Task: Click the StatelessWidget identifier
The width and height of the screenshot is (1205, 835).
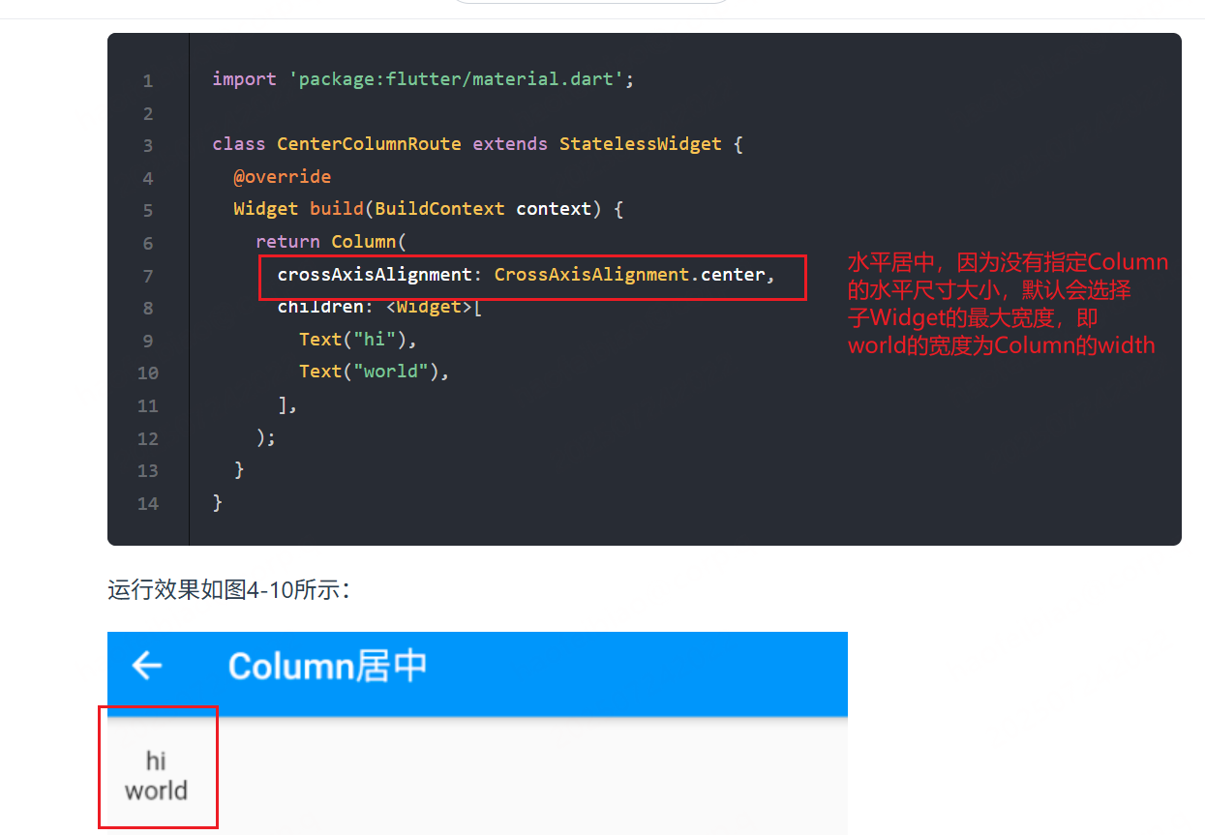Action: 641,144
